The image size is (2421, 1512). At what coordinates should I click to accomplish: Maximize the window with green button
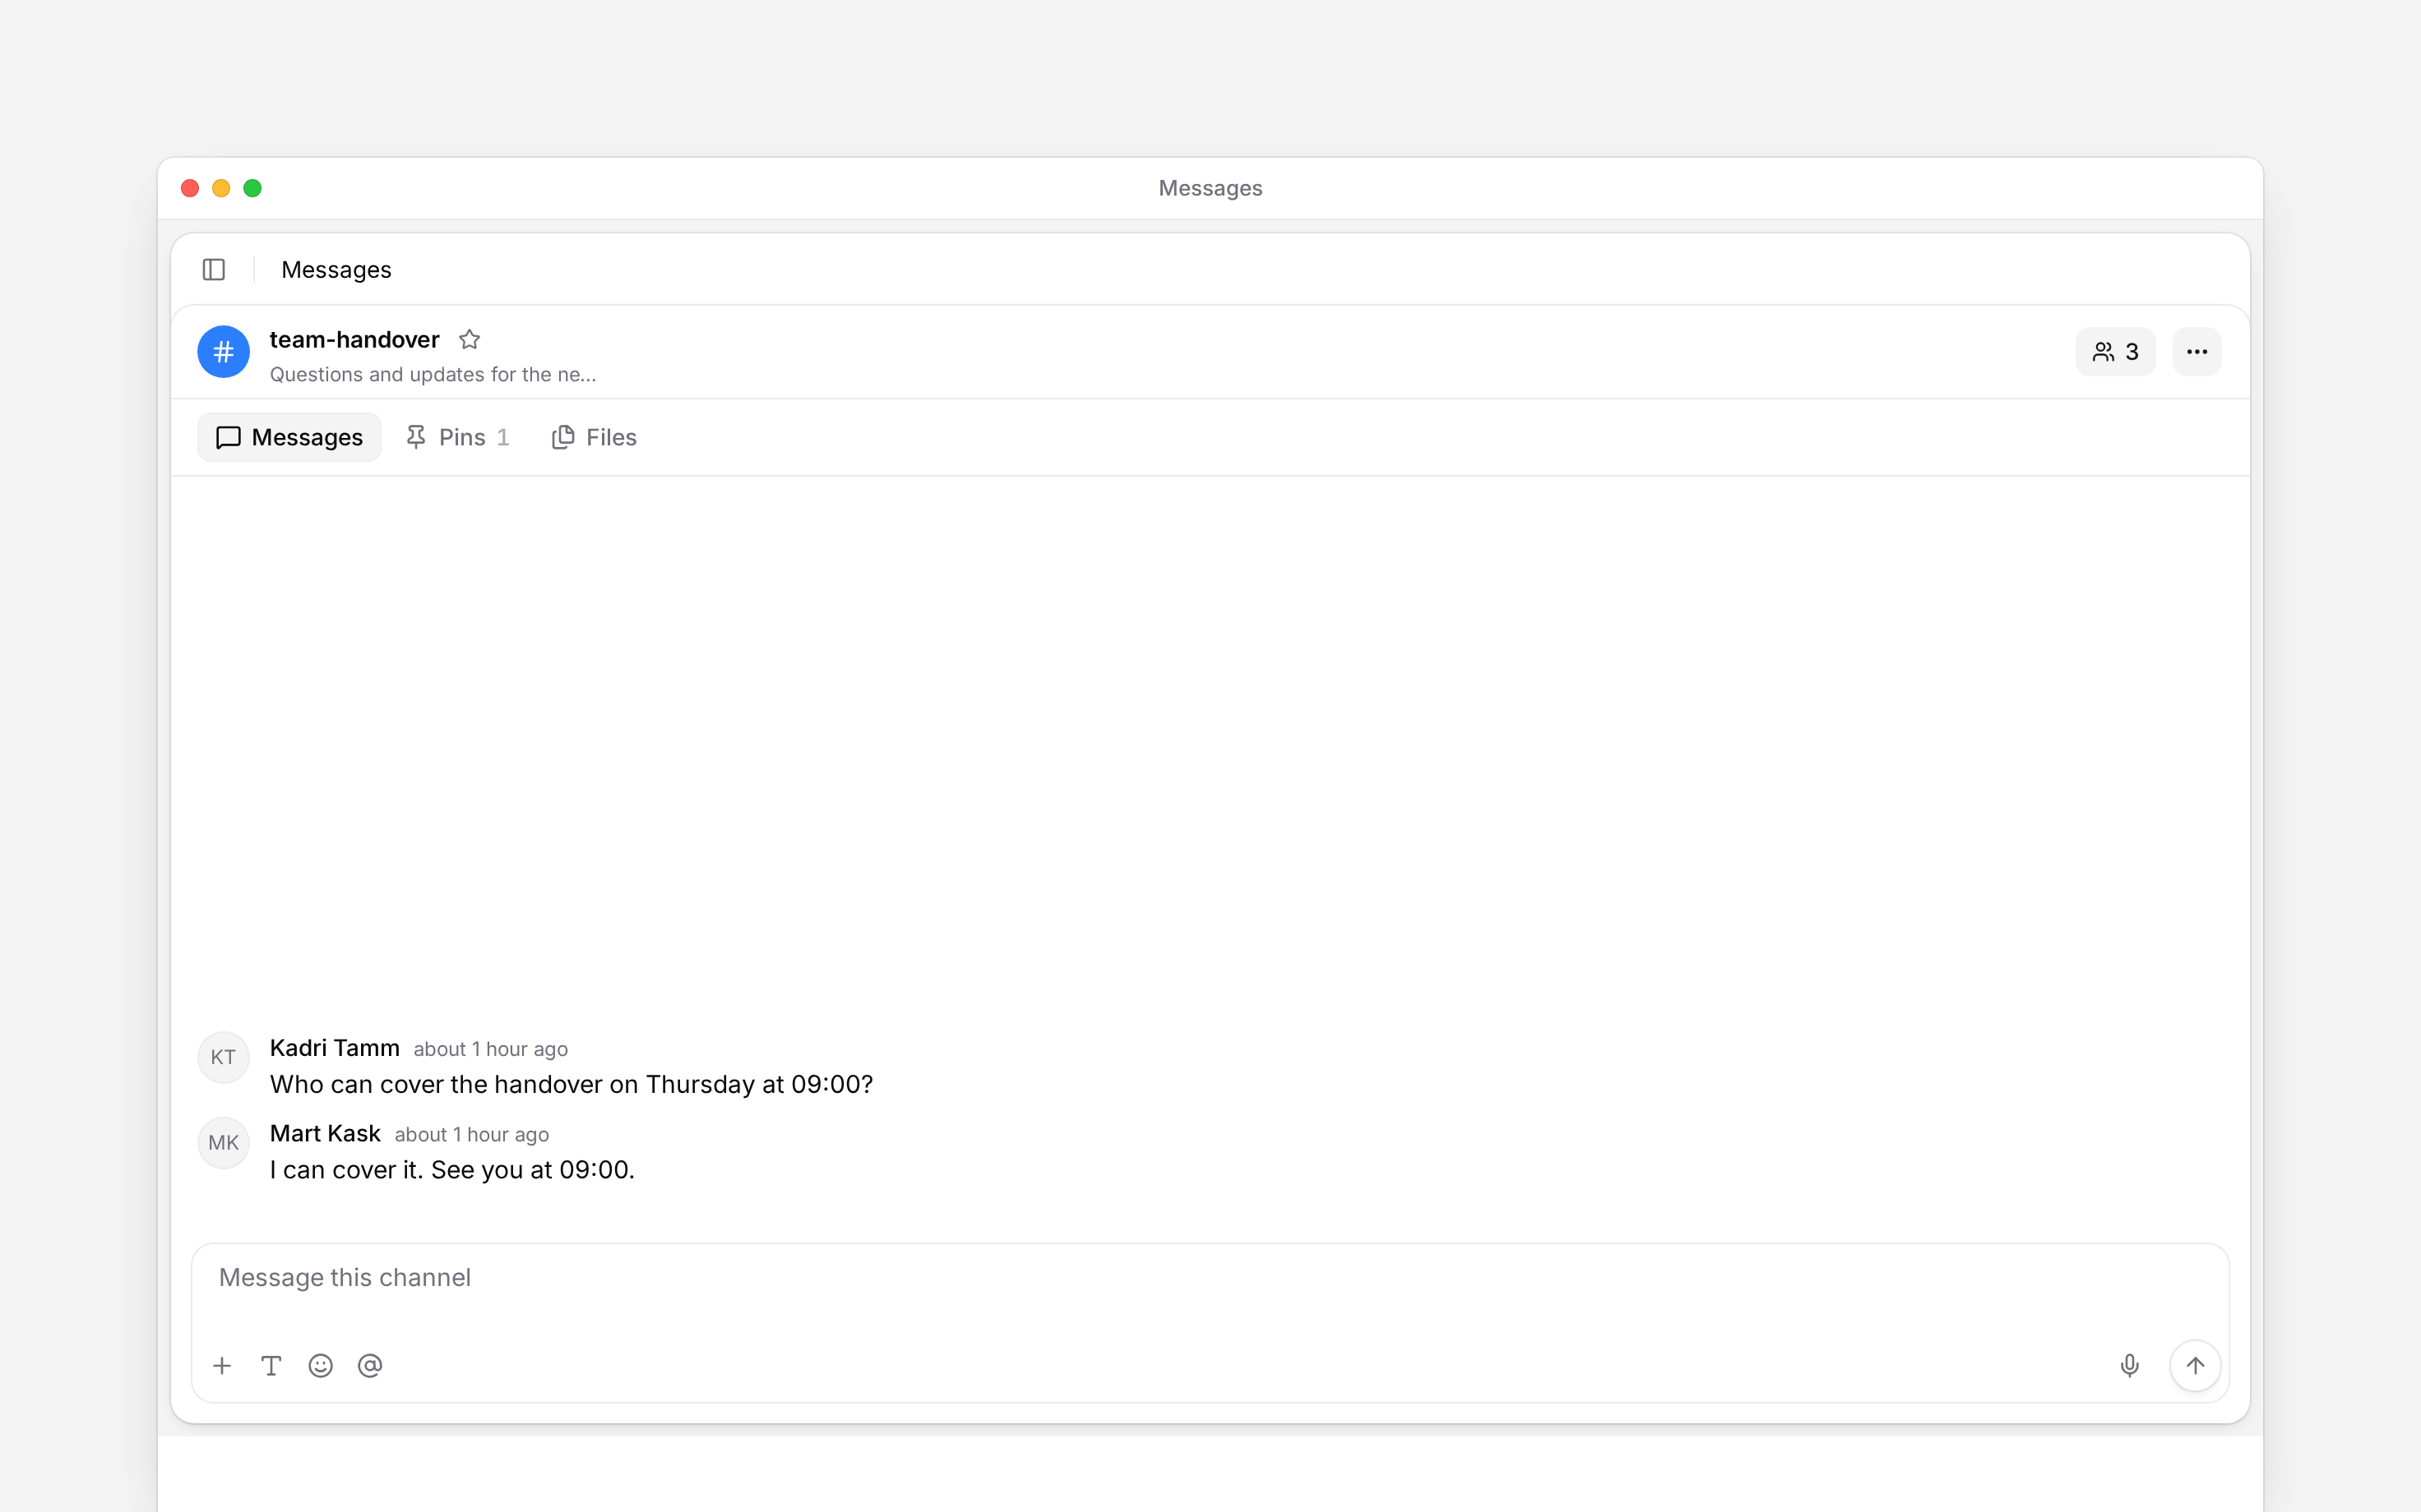(252, 188)
